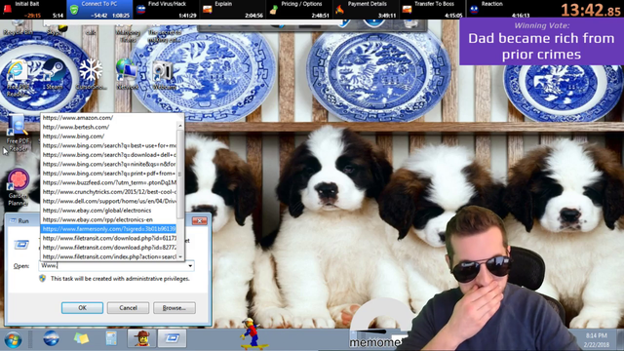Launch Internet Explorer from the taskbar
The height and width of the screenshot is (351, 624).
pos(51,338)
